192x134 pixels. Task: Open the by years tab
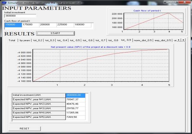point(25,40)
